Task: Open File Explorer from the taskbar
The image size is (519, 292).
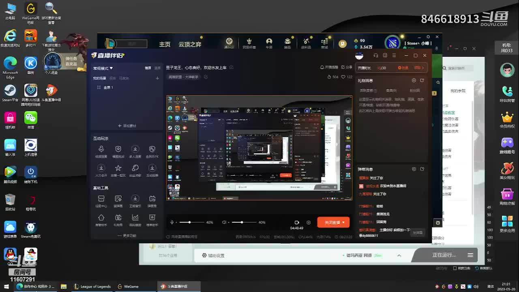Action: pyautogui.click(x=64, y=286)
